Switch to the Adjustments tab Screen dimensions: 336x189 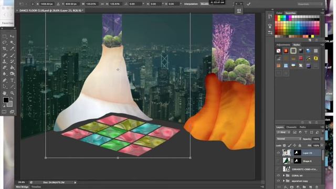pos(283,45)
